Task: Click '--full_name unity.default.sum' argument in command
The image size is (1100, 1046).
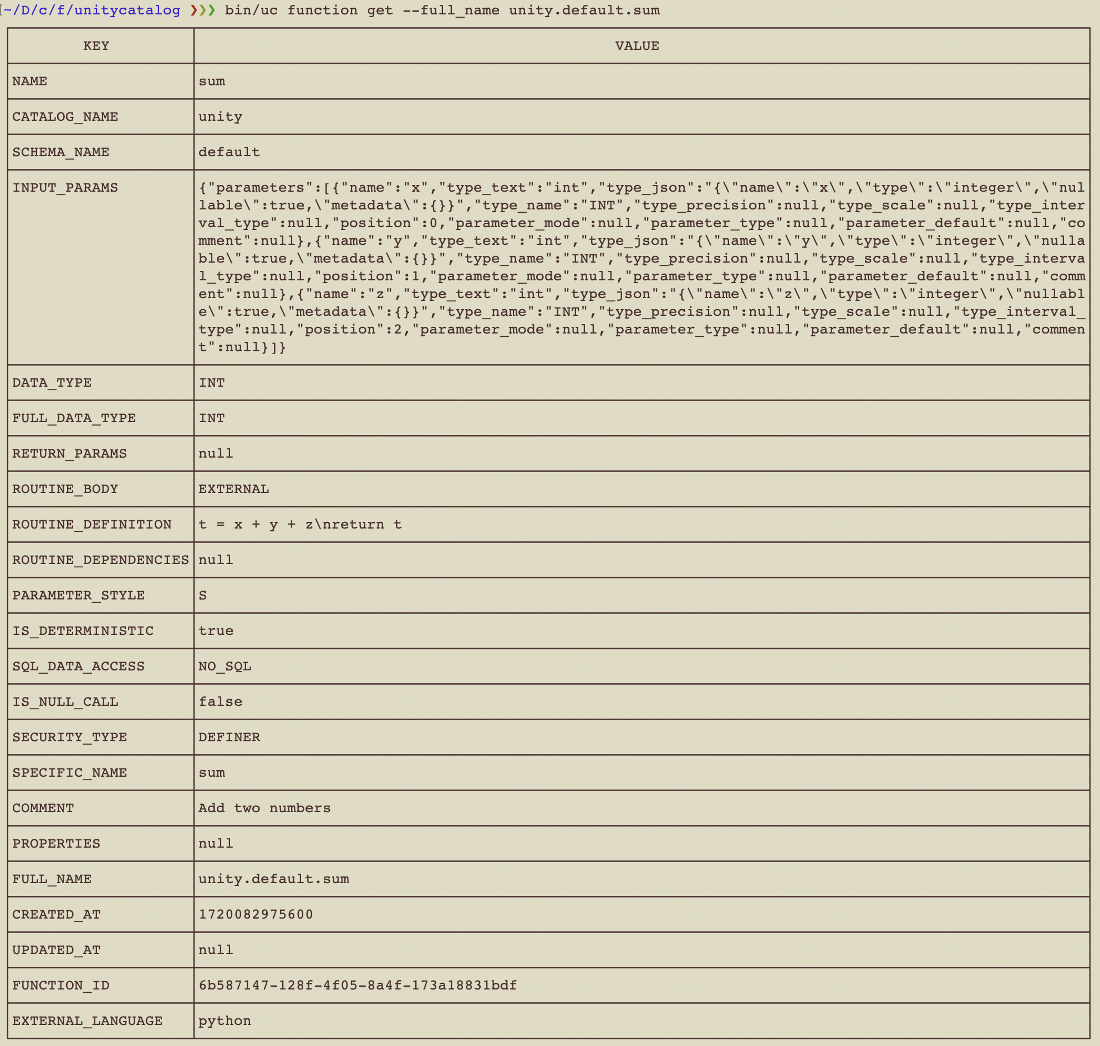Action: [531, 10]
